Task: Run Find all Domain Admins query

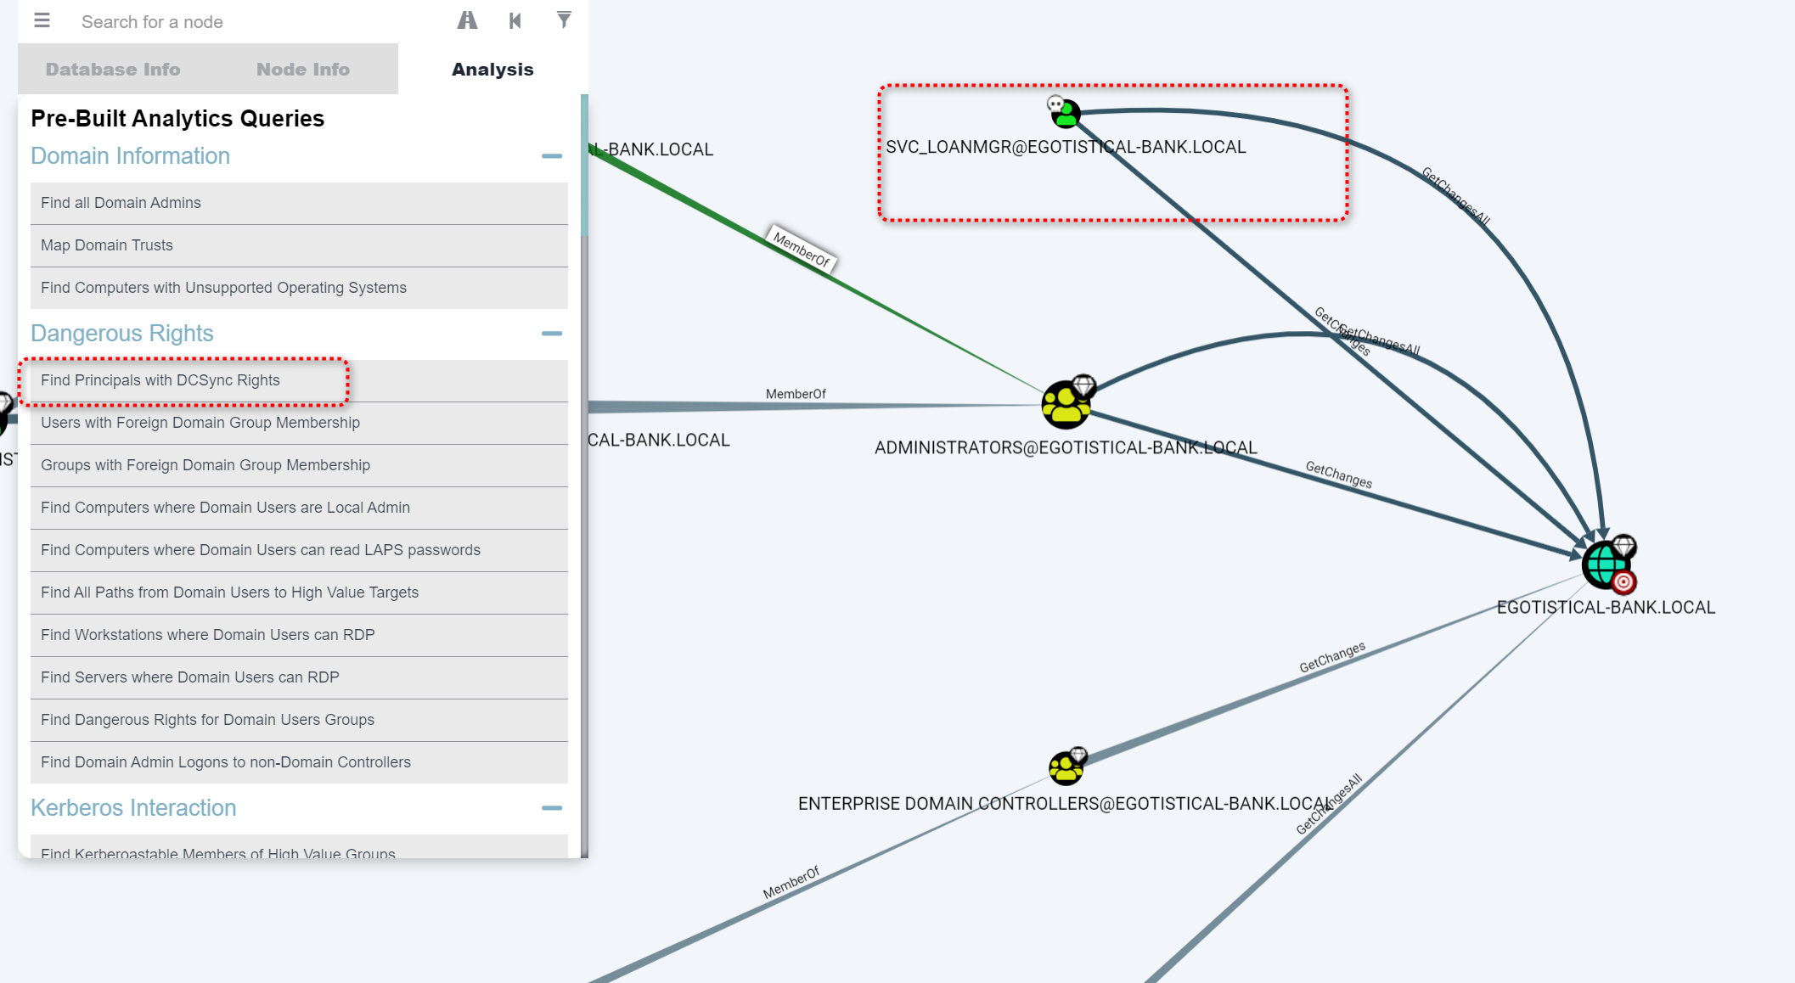Action: pos(299,203)
